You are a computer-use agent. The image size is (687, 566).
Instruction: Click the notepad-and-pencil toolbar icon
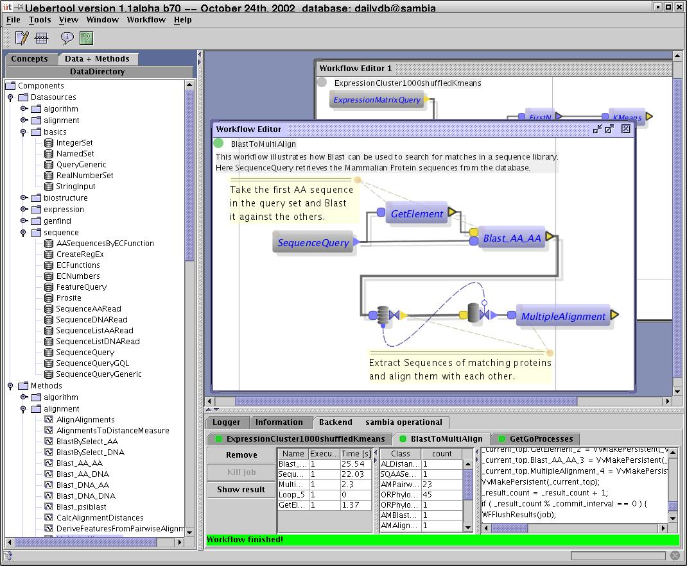(21, 38)
